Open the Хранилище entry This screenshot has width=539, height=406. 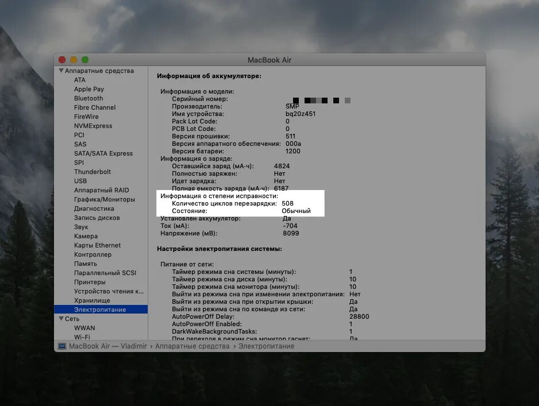[92, 300]
